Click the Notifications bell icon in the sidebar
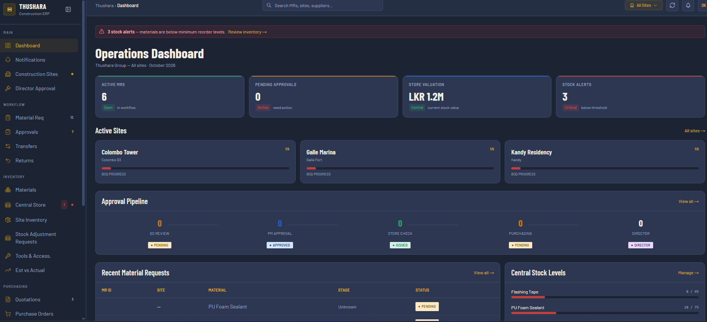The image size is (707, 322). pyautogui.click(x=8, y=60)
